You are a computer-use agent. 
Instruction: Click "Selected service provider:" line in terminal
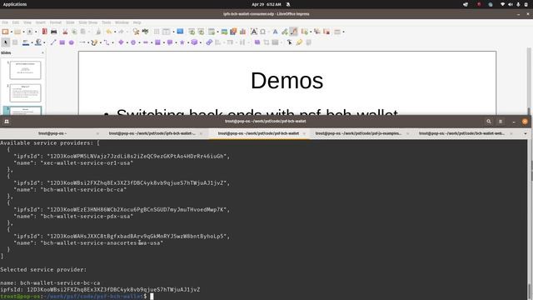(x=43, y=269)
